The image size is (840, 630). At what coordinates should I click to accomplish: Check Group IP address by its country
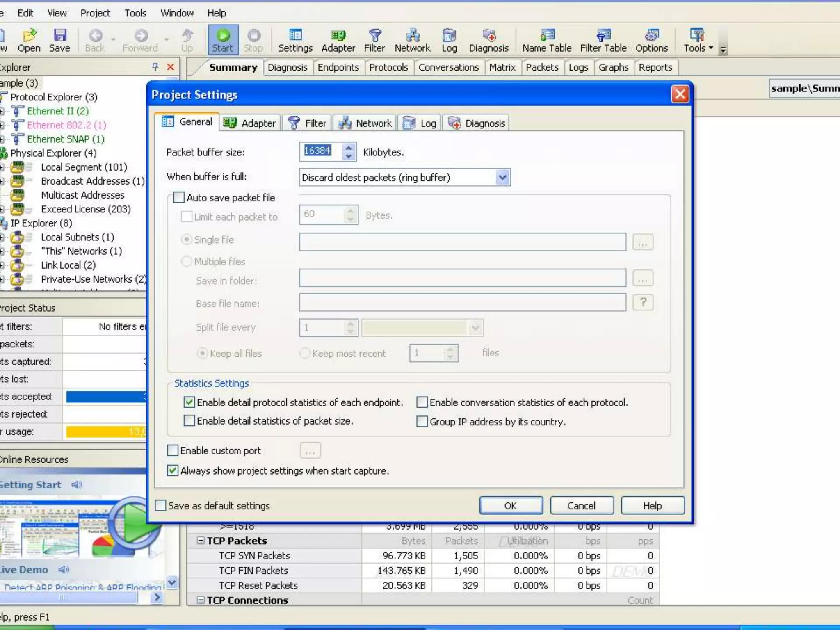422,422
